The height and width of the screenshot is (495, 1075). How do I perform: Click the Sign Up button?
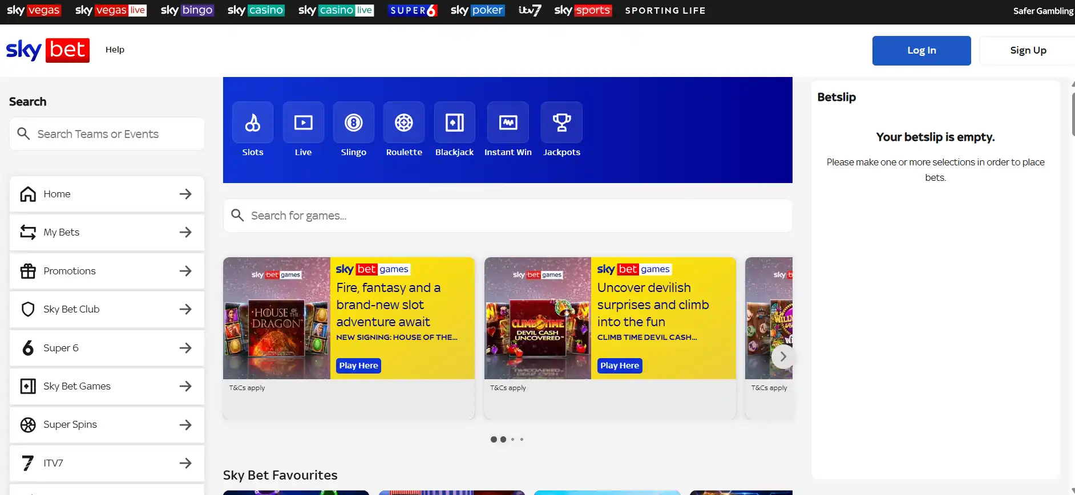(1028, 50)
